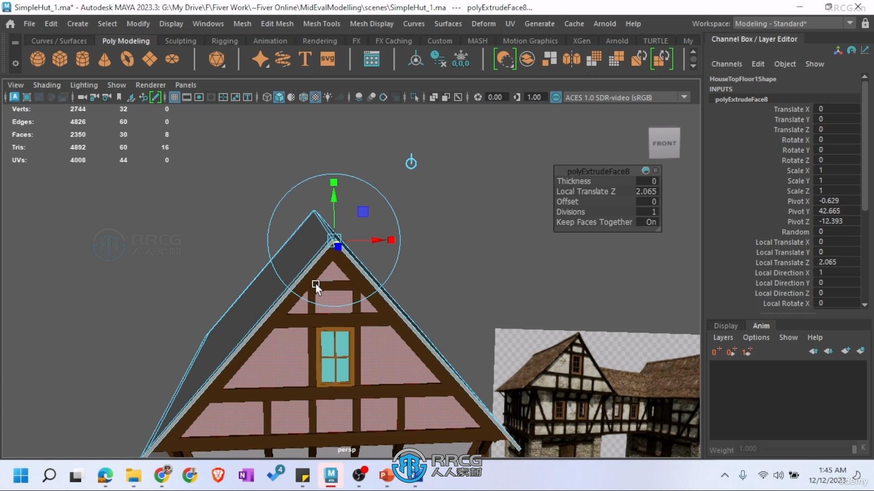Expand the Display tab in Layer Editor
Viewport: 874px width, 491px height.
725,326
